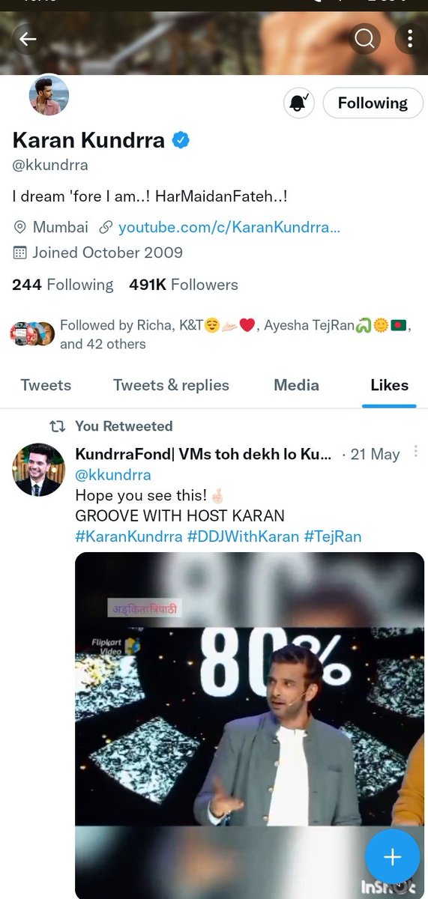Open Karan Kundrra's profile avatar

point(49,95)
